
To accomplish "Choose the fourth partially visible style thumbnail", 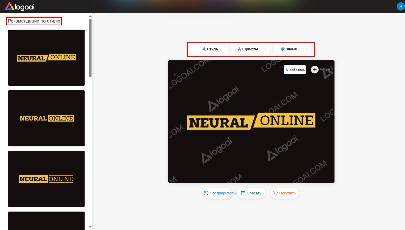I will [x=46, y=221].
